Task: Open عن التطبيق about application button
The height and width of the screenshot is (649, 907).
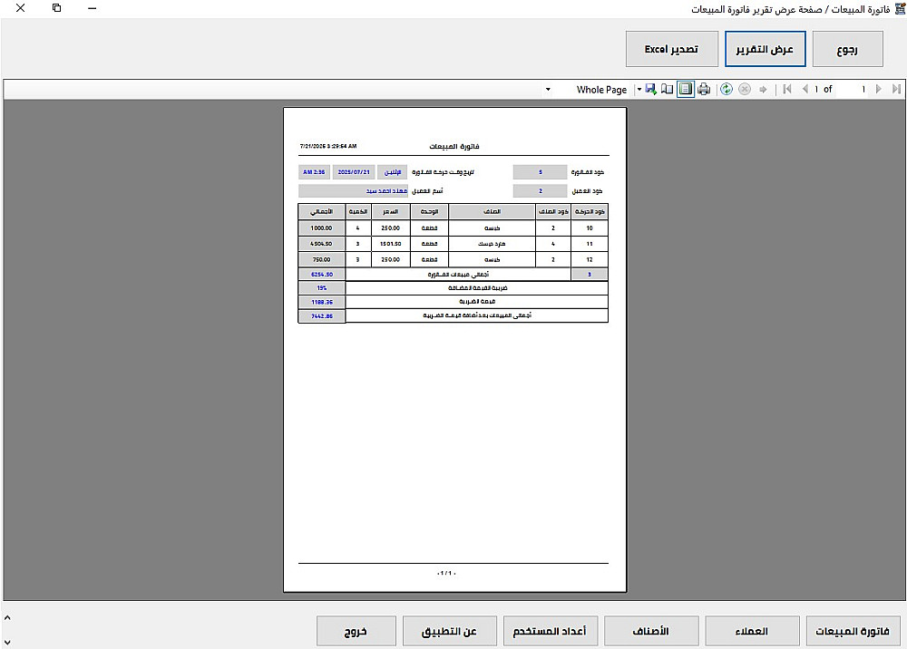Action: [450, 631]
